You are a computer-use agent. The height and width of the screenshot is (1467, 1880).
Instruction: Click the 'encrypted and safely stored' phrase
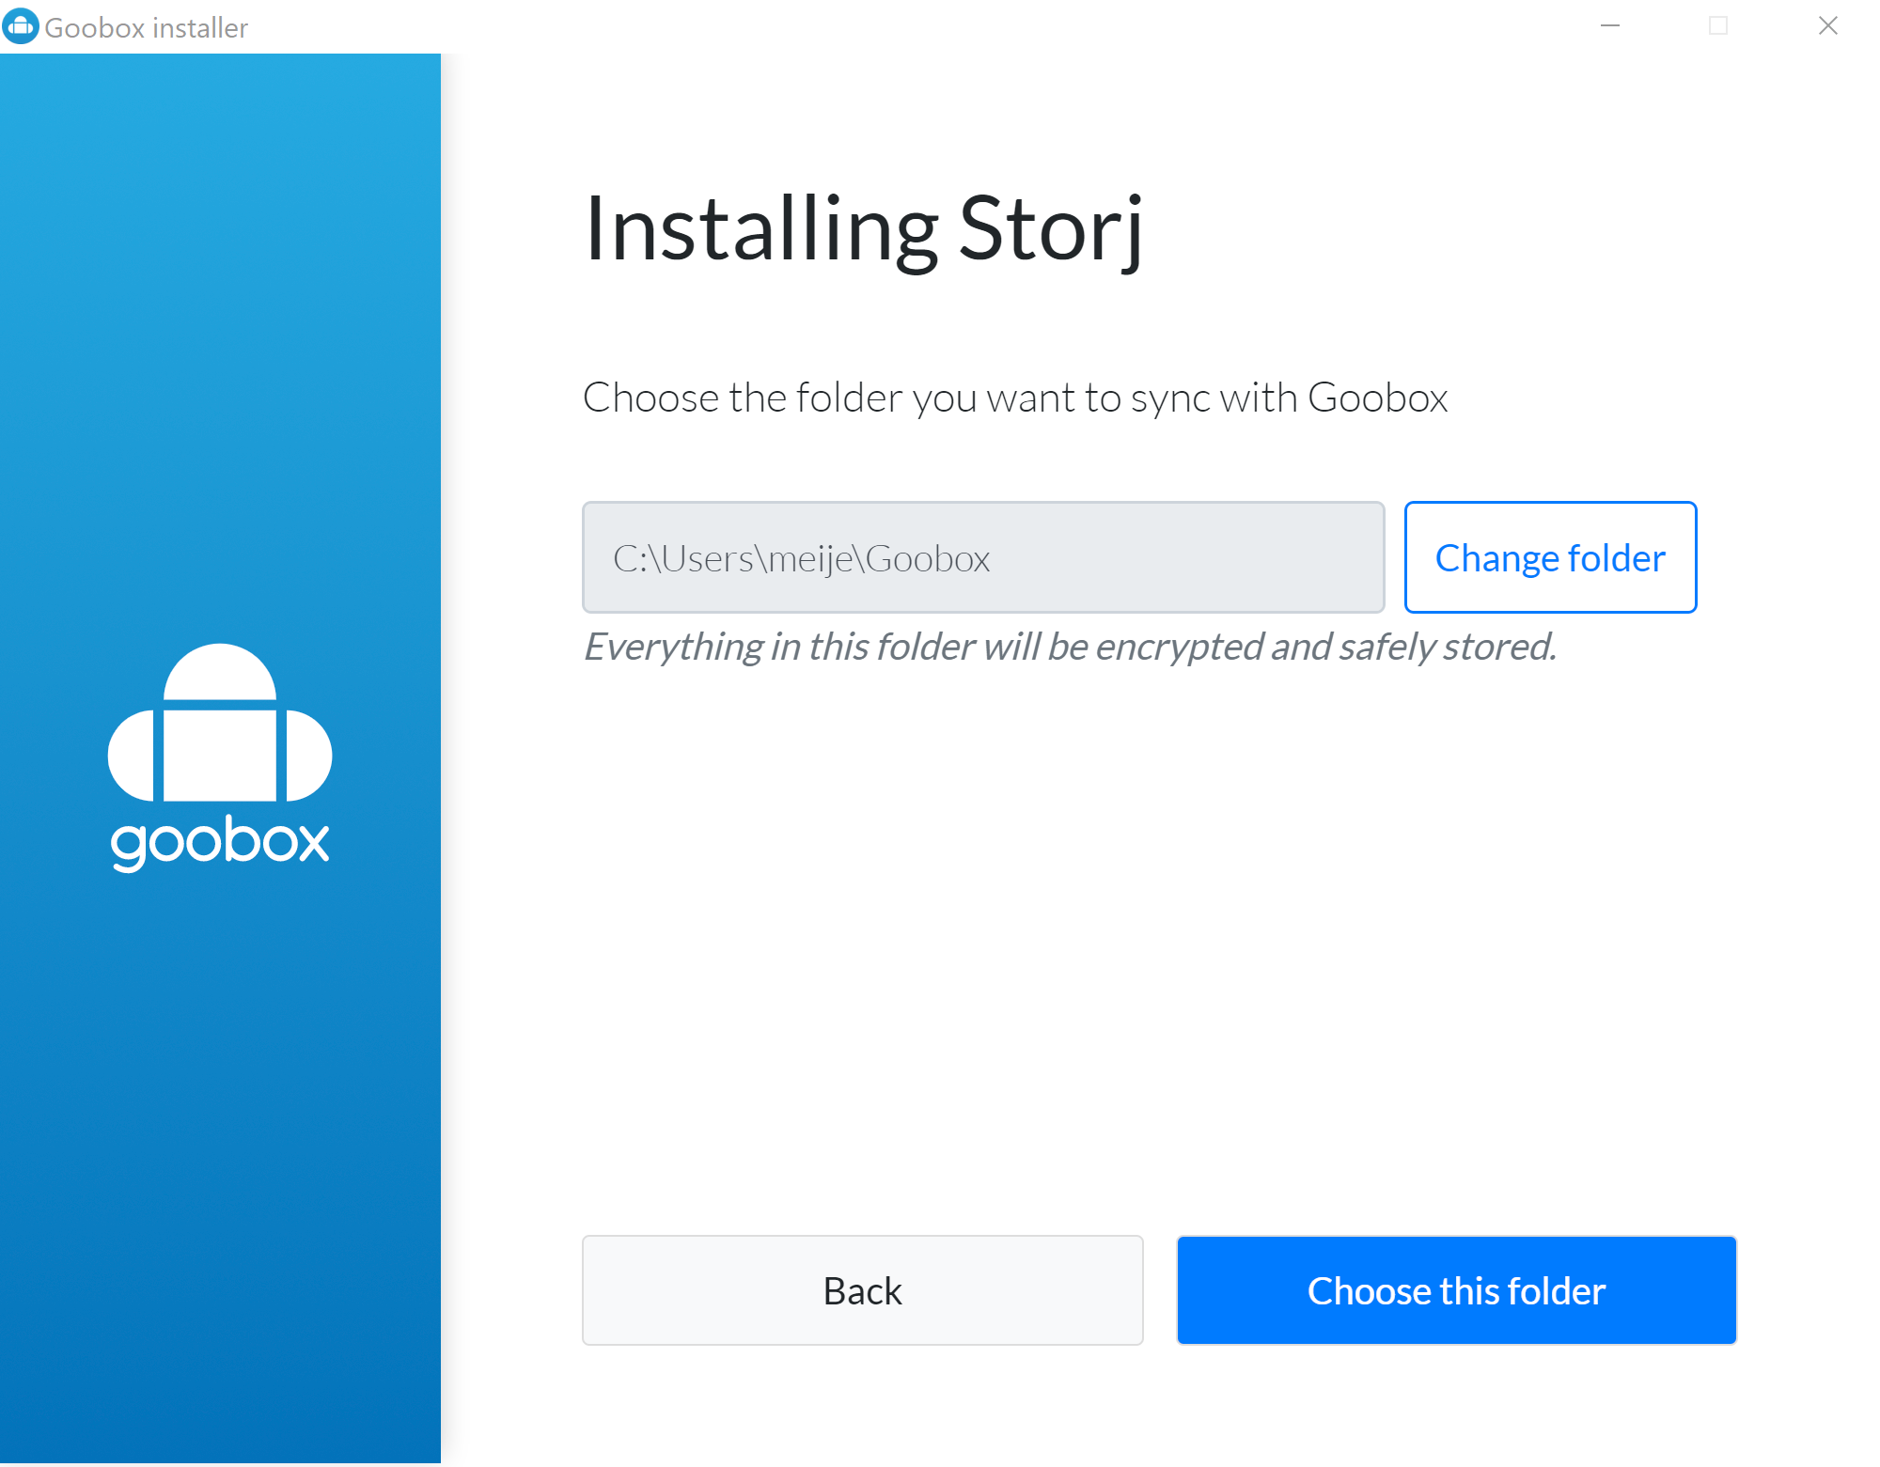pyautogui.click(x=1325, y=647)
